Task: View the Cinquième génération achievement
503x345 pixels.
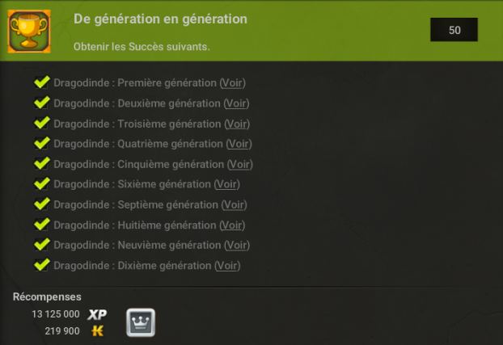Action: [x=240, y=165]
